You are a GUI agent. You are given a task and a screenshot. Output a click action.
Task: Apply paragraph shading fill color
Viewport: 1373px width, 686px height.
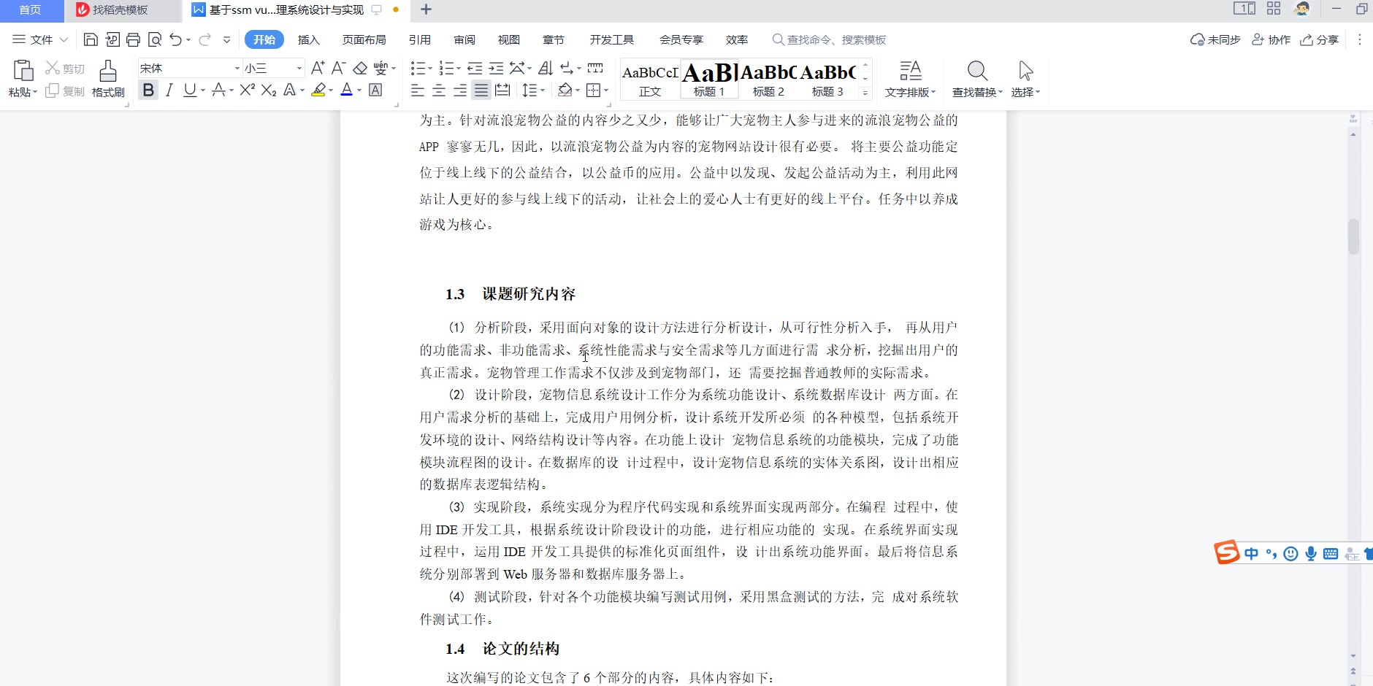point(565,90)
